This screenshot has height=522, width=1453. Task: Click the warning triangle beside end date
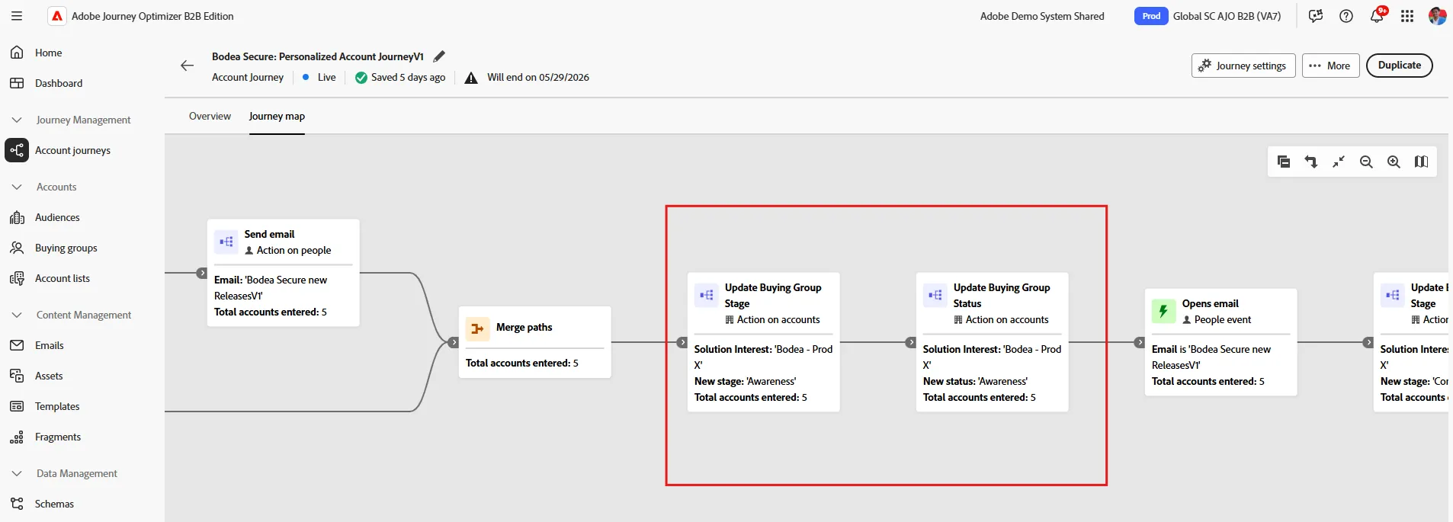tap(471, 78)
